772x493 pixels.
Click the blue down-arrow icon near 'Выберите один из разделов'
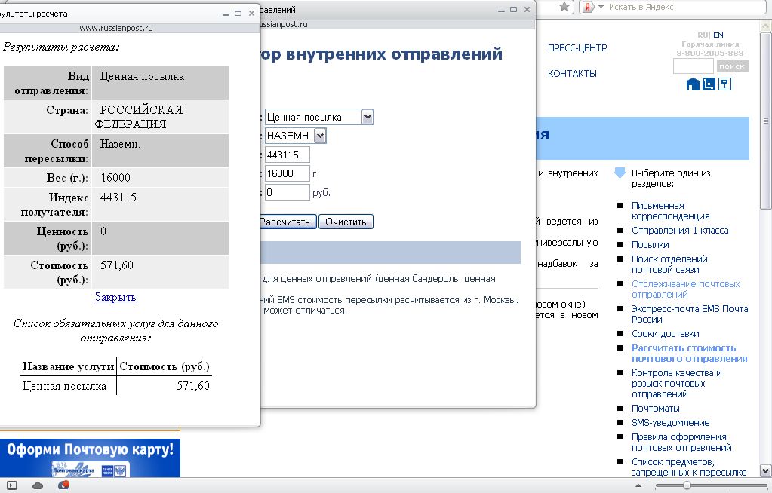620,173
